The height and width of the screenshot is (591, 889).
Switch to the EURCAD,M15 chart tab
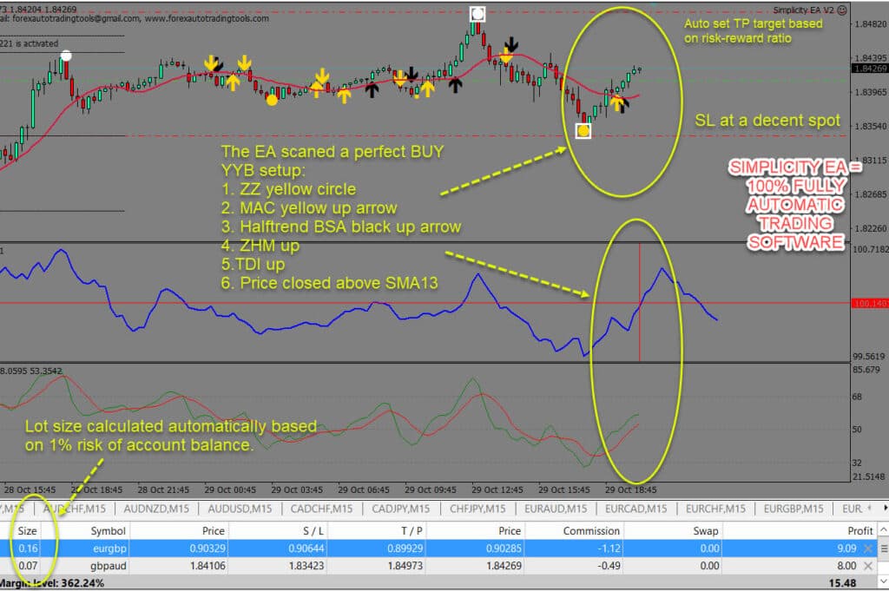636,509
